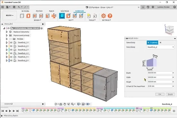Screen dimensions: 177x118
Task: Toggle visibility eye of BaseBody_5:1
Action: point(11,57)
